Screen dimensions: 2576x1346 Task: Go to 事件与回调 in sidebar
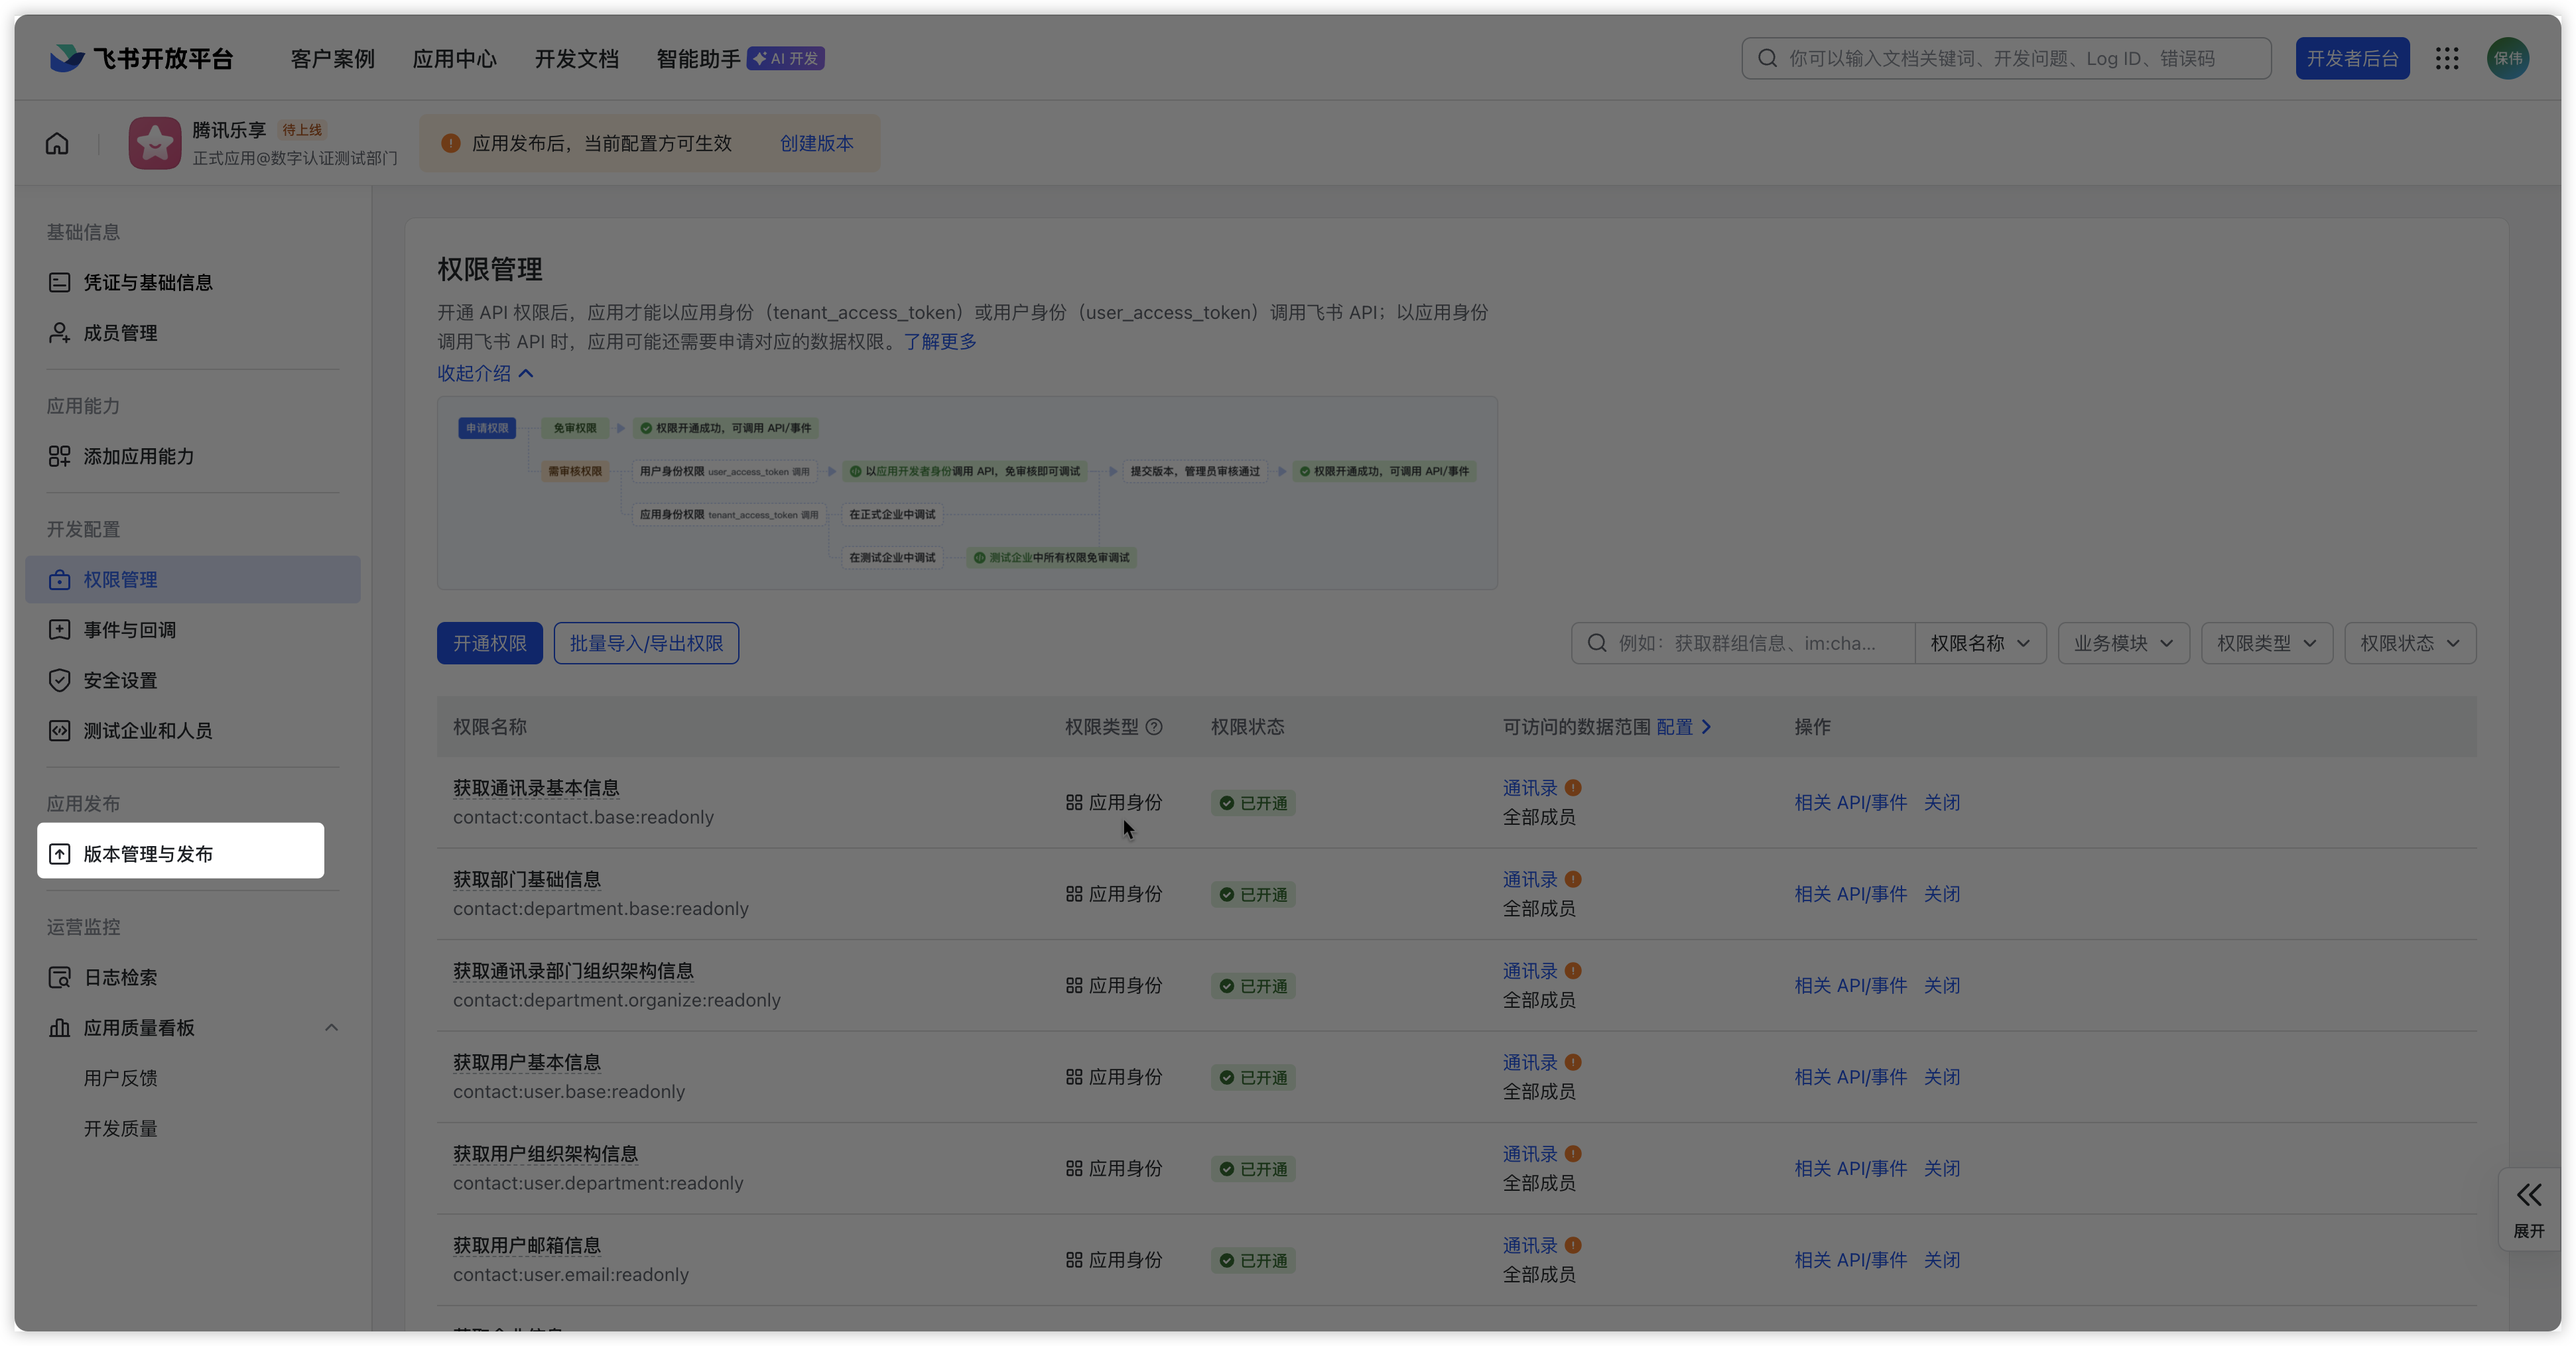click(130, 630)
